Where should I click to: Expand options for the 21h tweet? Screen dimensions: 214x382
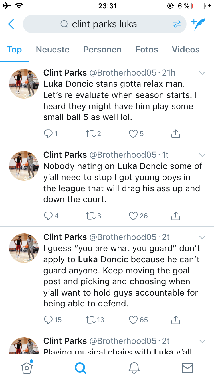[202, 73]
